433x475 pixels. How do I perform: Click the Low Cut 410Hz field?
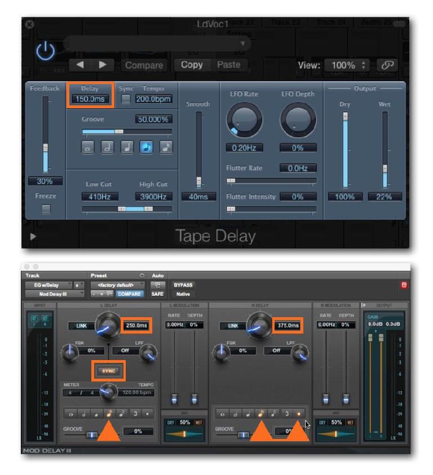(100, 197)
